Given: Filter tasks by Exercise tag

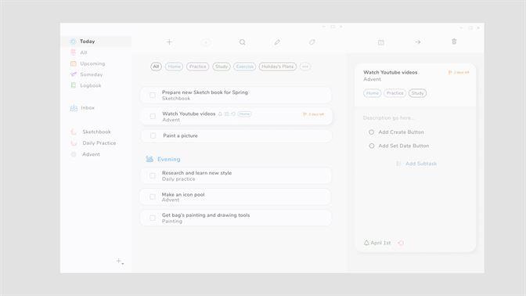Looking at the screenshot, I should tap(244, 67).
